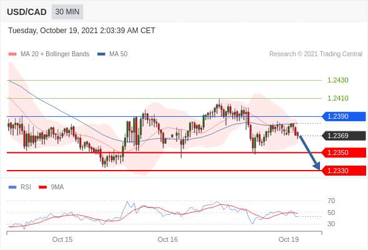368x250 pixels.
Task: Click the RSI 70 level label
Action: [331, 201]
